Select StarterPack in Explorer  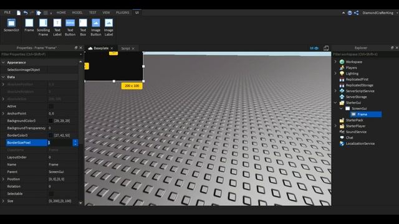(x=354, y=120)
